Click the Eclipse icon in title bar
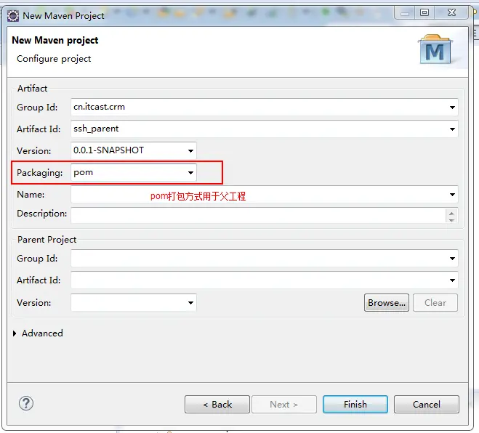Image resolution: width=479 pixels, height=433 pixels. pyautogui.click(x=13, y=15)
